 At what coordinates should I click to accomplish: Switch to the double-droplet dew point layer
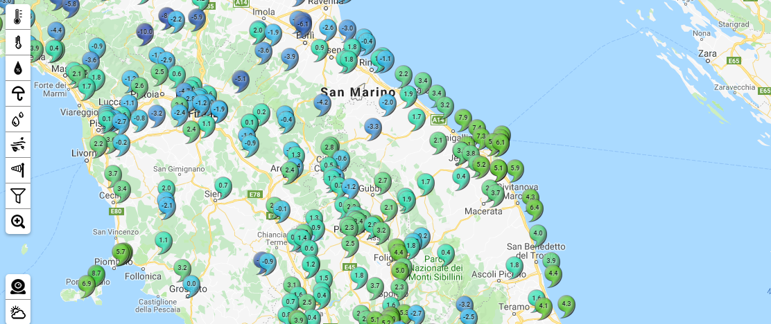(x=18, y=119)
